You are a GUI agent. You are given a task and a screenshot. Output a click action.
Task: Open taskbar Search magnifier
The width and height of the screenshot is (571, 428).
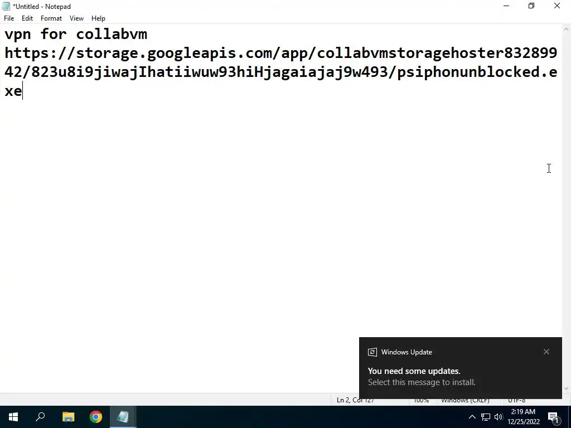40,417
